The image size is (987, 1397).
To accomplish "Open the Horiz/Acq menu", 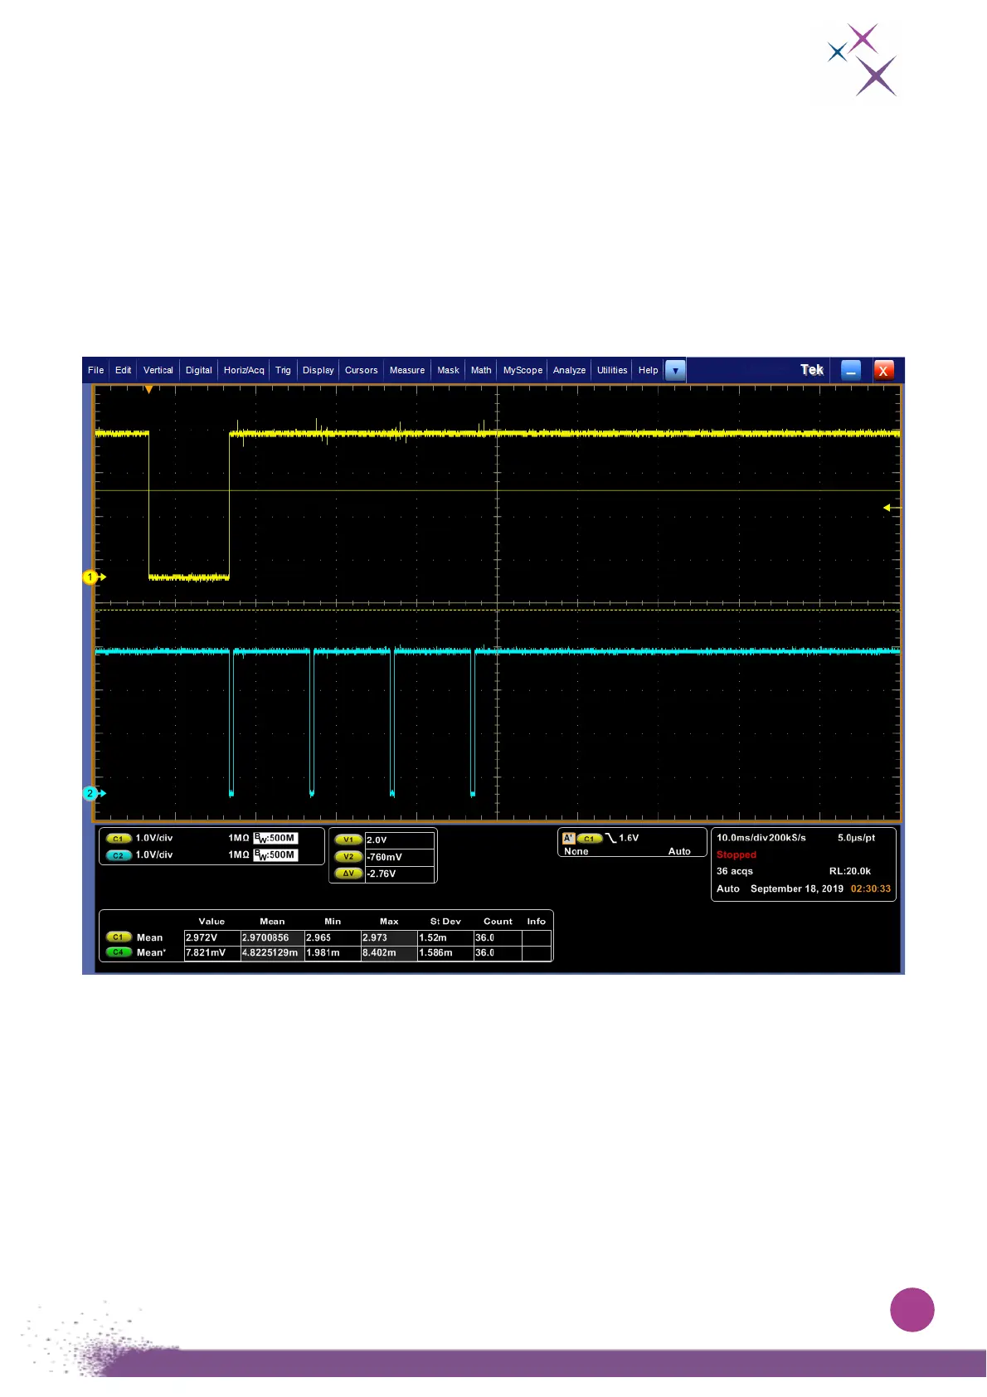I will tap(244, 371).
